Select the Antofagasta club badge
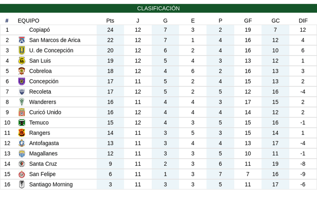Viewport: 317px width, 203px height. pyautogui.click(x=21, y=143)
